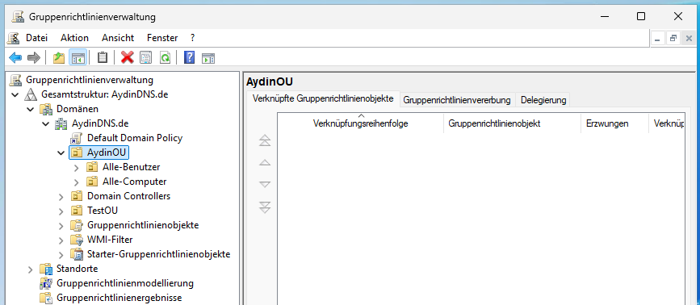The height and width of the screenshot is (305, 700).
Task: Go back with the blue left arrow
Action: tap(15, 57)
